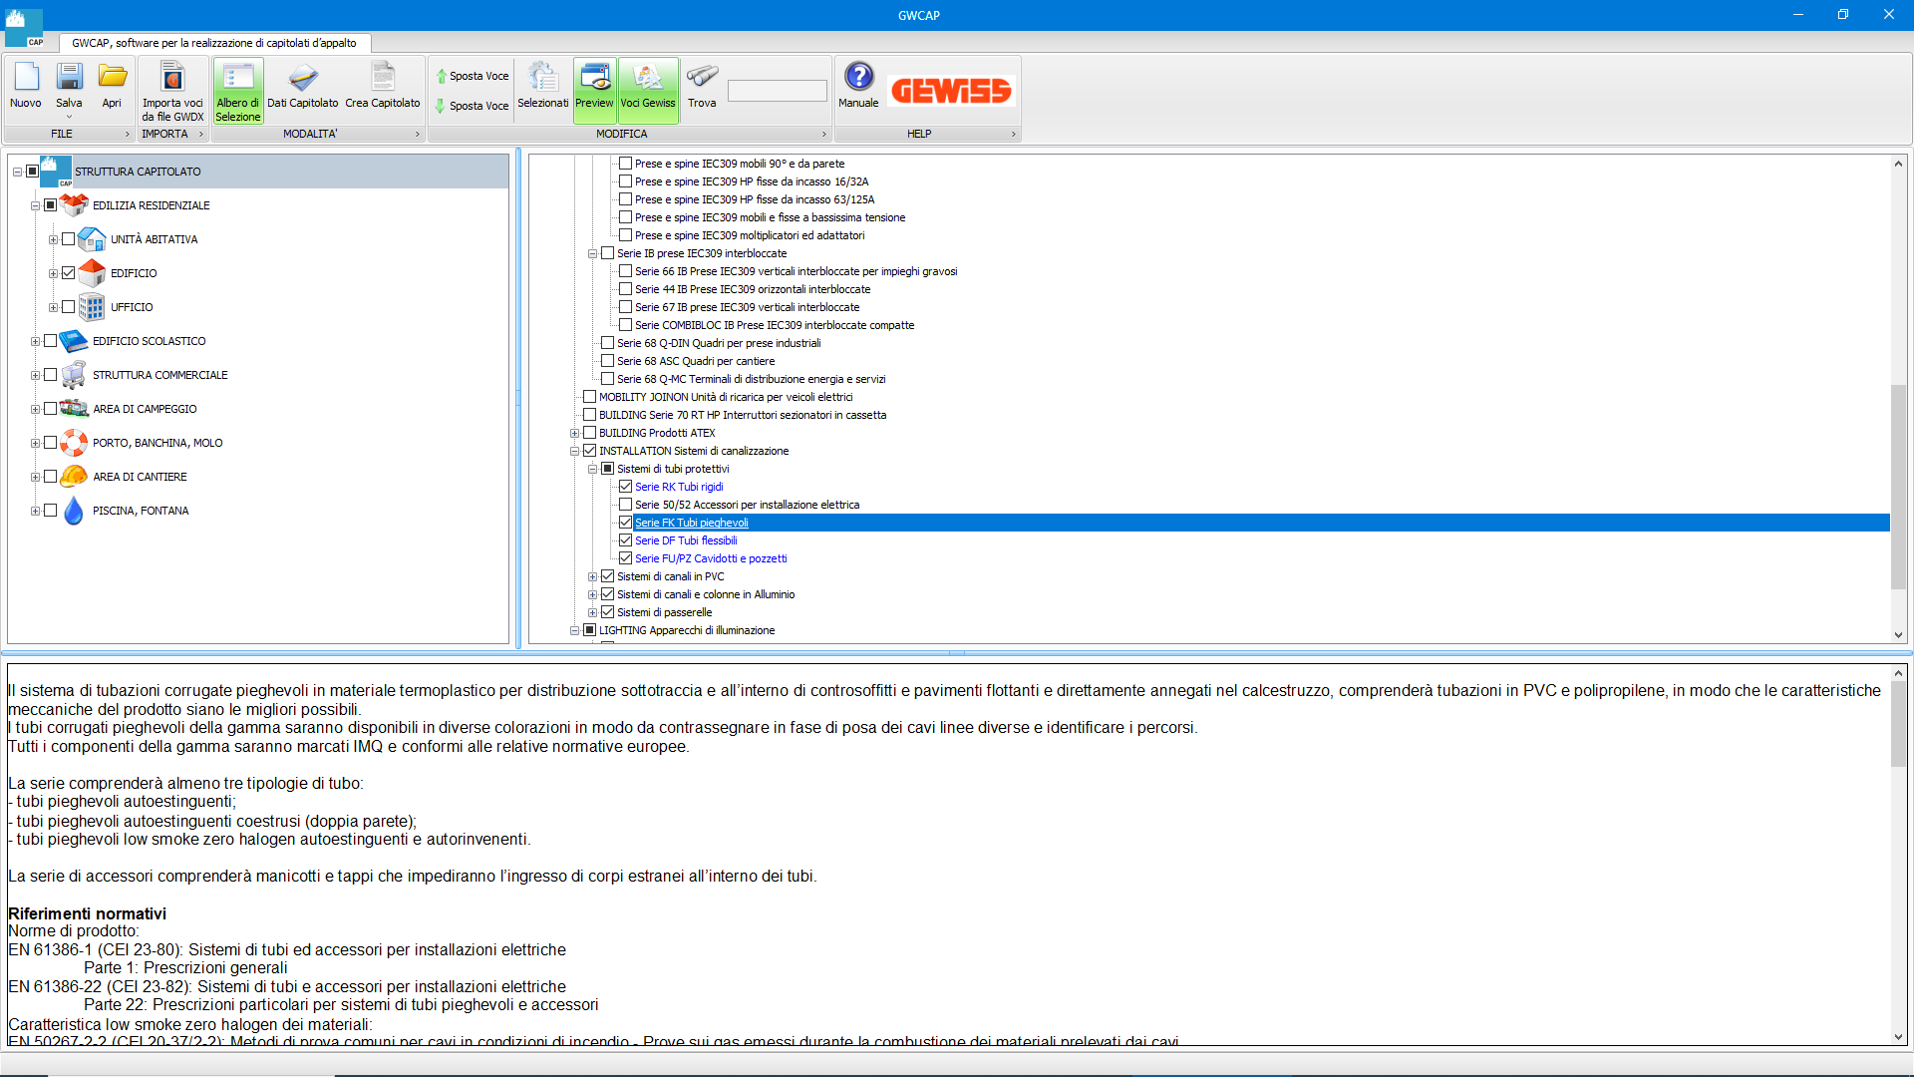Expand Sistemi di passerelle node
1914x1077 pixels.
[592, 612]
